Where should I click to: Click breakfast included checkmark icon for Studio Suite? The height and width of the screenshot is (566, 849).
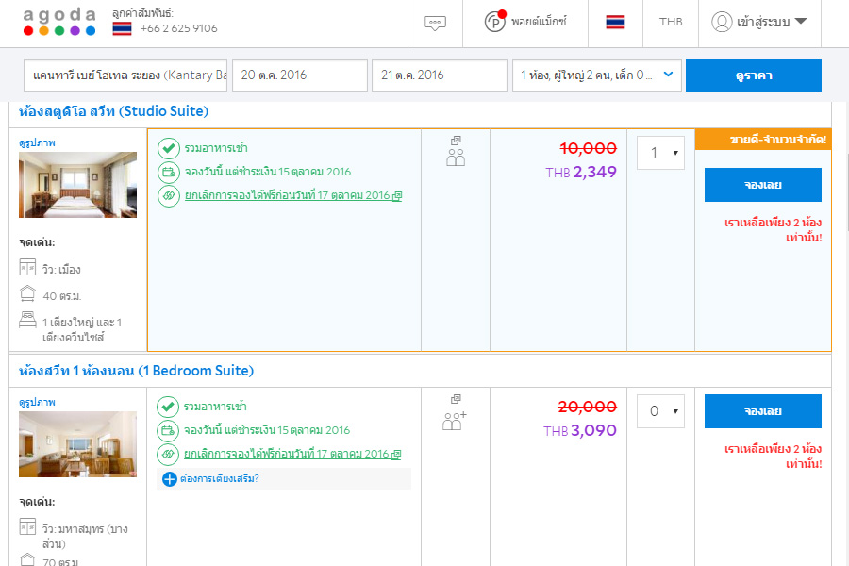(168, 148)
